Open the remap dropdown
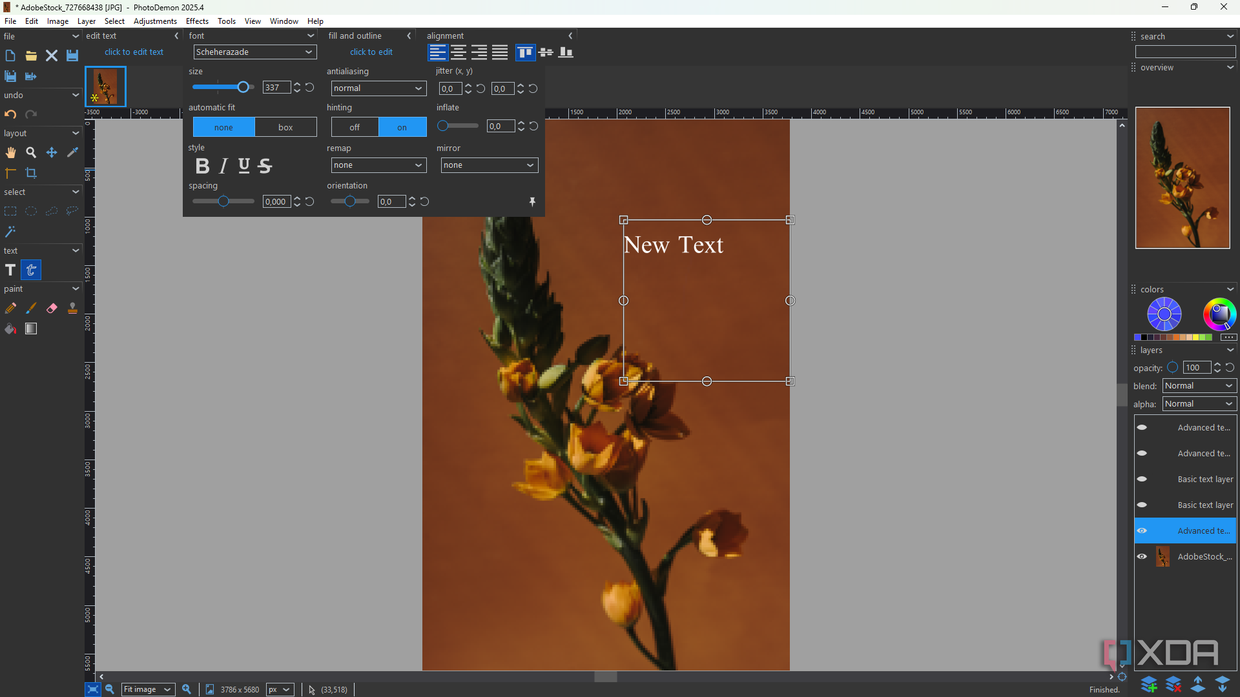1240x697 pixels. coord(379,165)
